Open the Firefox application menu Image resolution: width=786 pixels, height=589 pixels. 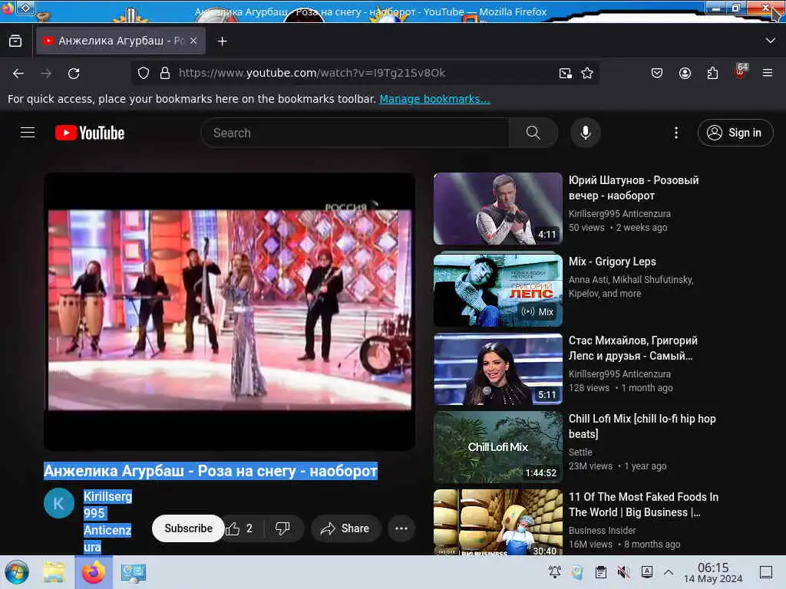click(768, 73)
